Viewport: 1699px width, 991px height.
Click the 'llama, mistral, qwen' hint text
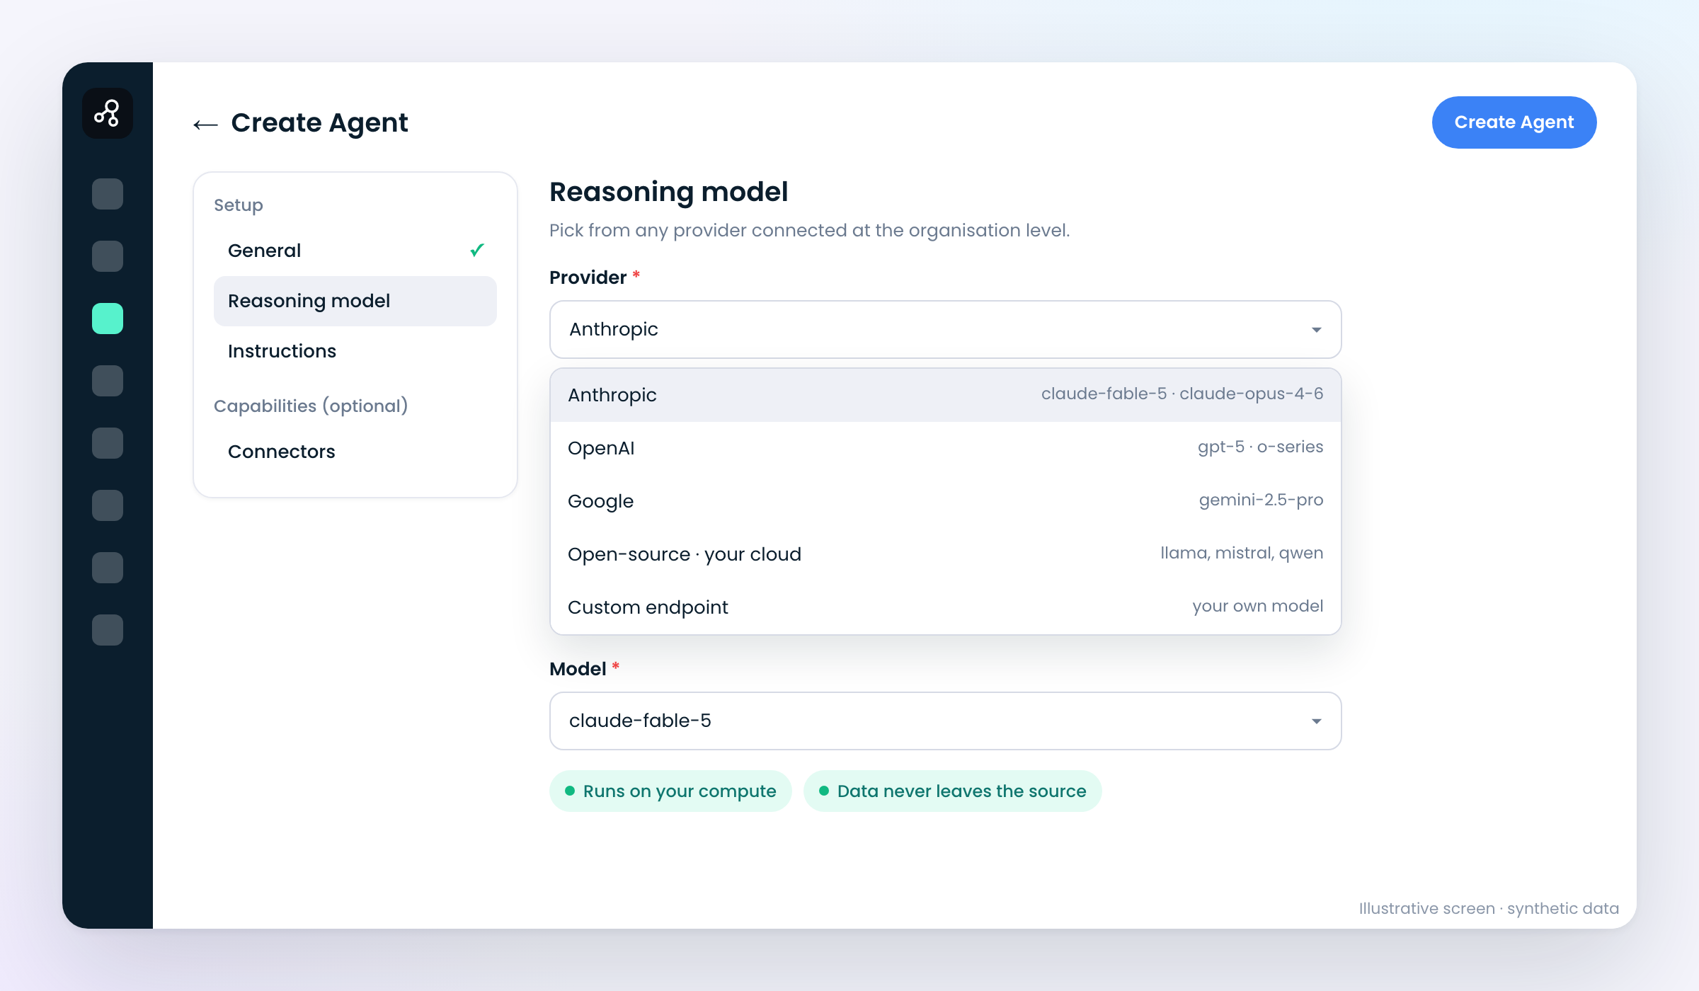click(1242, 554)
